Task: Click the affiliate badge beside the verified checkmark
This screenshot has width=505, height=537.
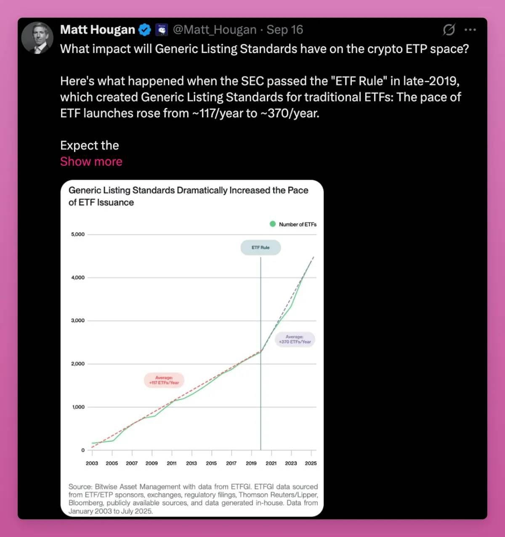Action: [x=162, y=30]
